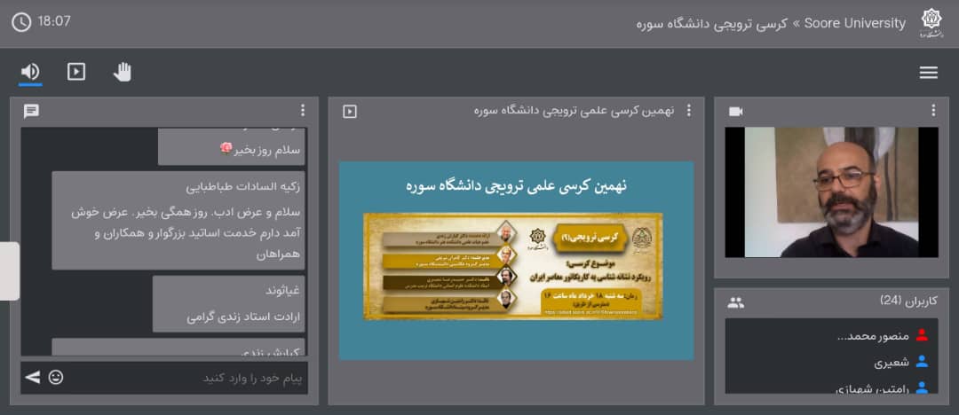Viewport: 959px width, 415px height.
Task: Click the blue user icon for شعیری
Action: click(x=922, y=362)
